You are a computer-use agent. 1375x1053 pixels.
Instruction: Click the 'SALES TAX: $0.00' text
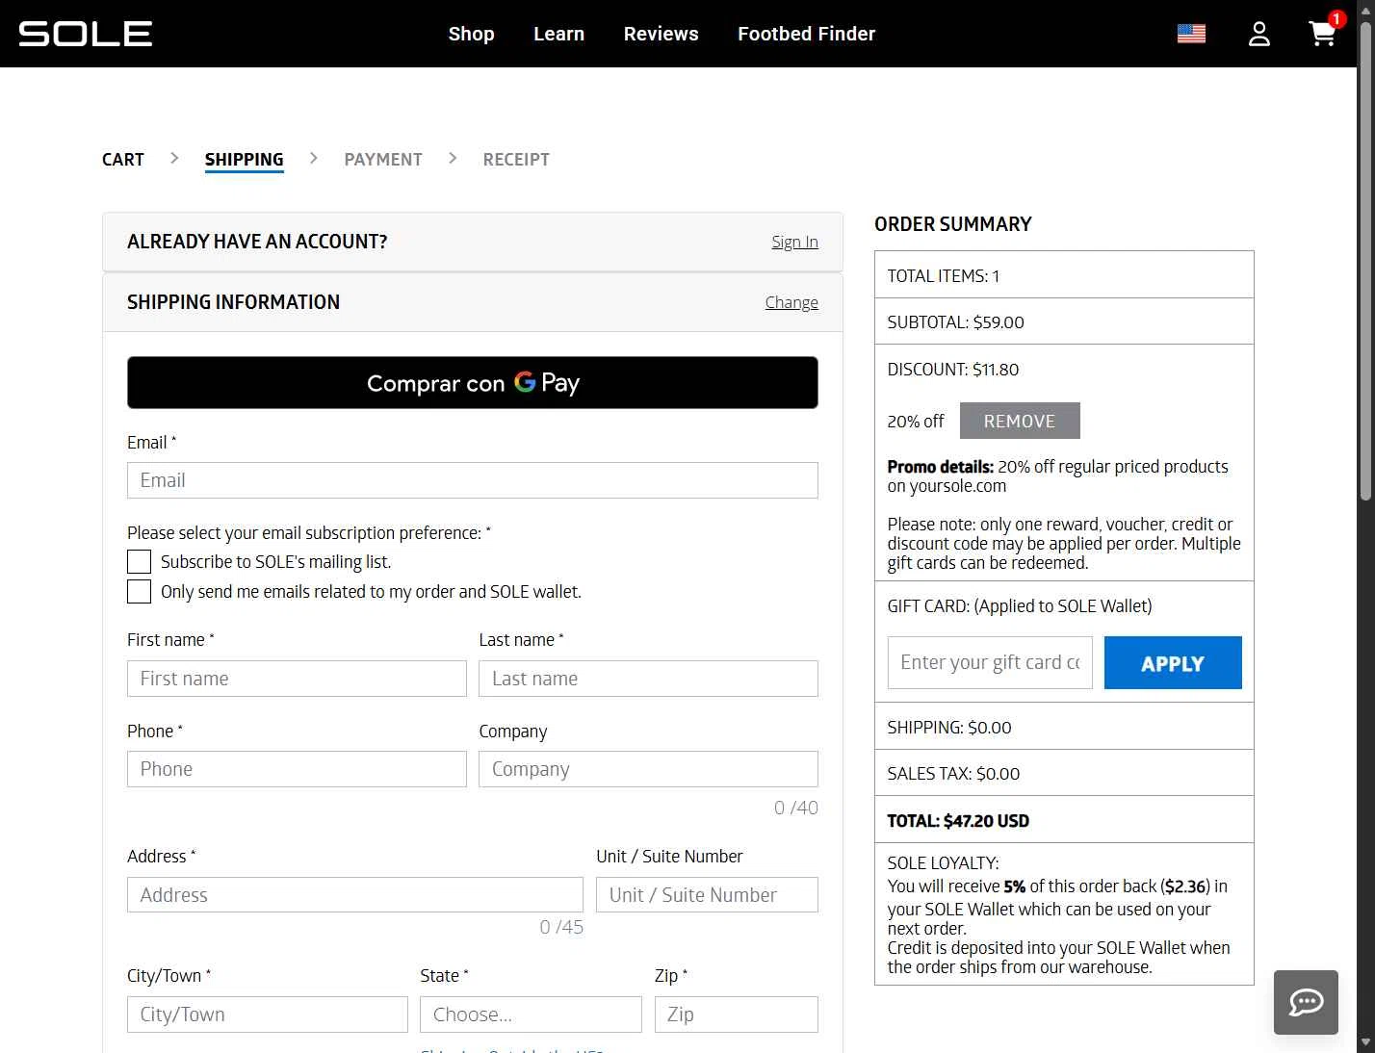(953, 774)
